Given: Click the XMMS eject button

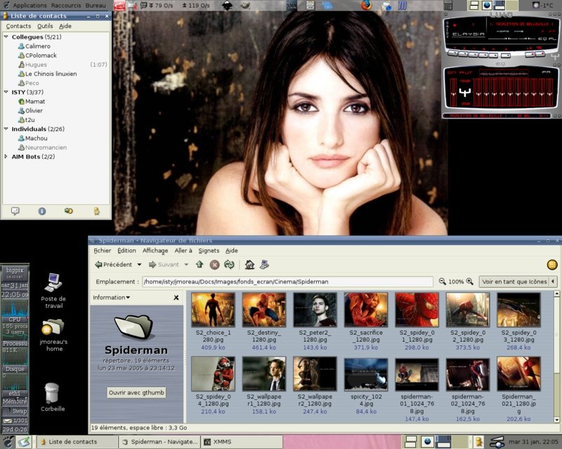Looking at the screenshot, I should 506,55.
